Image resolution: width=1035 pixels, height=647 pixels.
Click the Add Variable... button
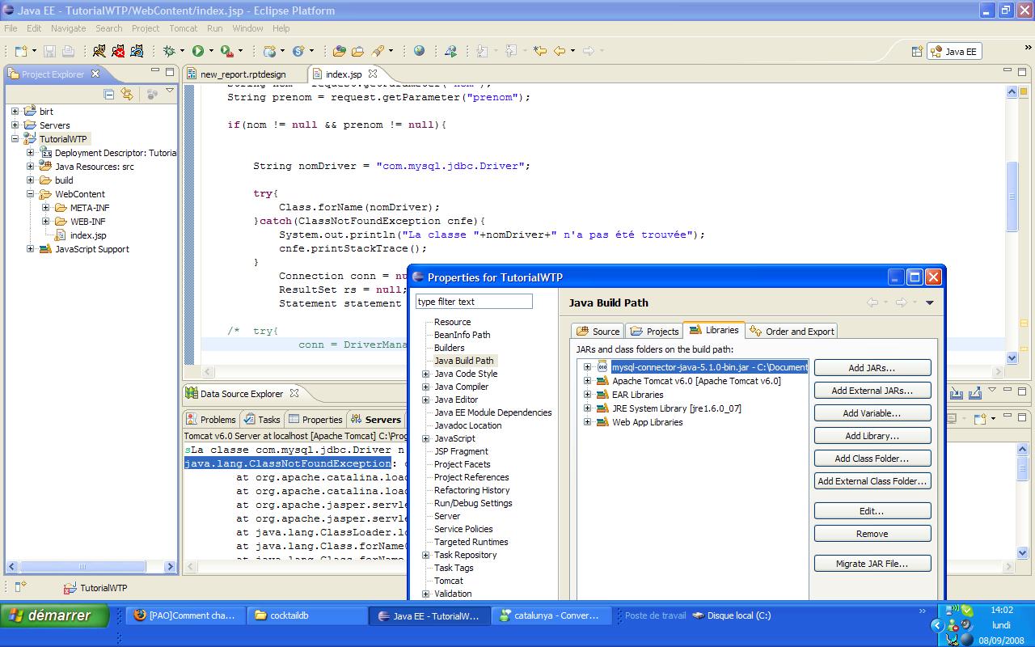click(x=872, y=413)
